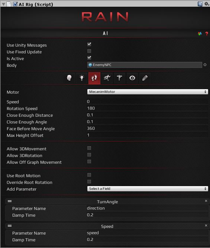Edit TurnAngle Parameter Name 'direction' field
Screen dimensions: 210x248
click(x=148, y=208)
